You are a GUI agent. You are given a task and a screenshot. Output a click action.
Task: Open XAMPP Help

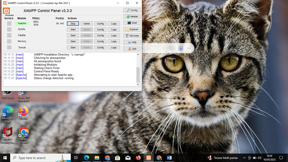[132, 42]
